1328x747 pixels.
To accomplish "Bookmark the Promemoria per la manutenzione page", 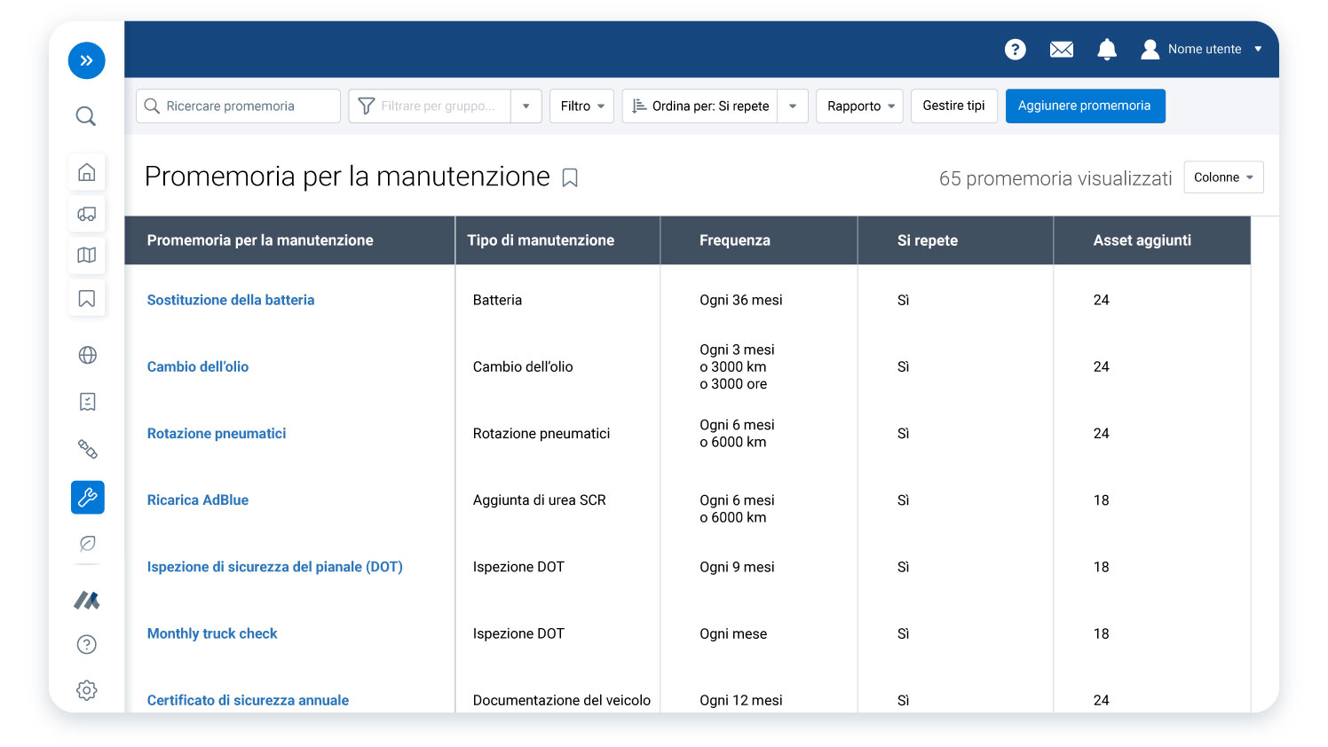I will pos(569,177).
